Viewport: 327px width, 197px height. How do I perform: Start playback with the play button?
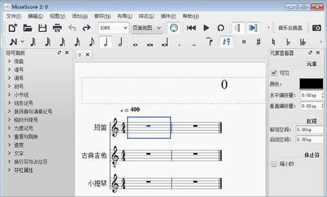coord(206,28)
